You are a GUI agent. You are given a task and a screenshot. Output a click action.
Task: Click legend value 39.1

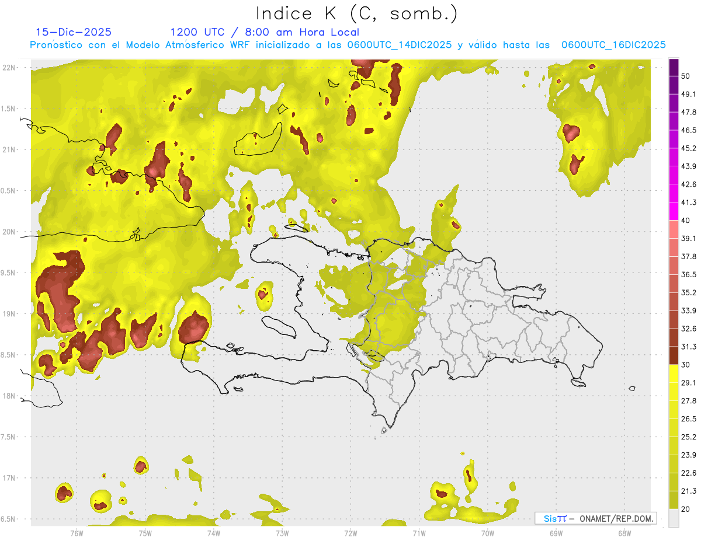(689, 238)
